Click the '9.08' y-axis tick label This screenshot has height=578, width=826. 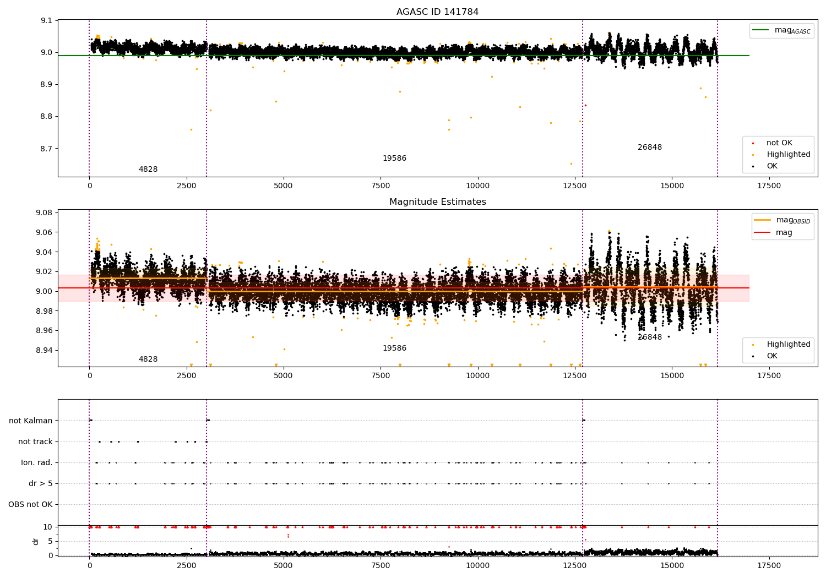click(44, 213)
